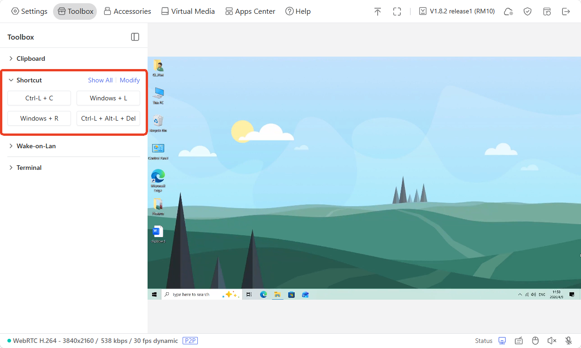Unmute the speaker in the status bar
Screen dimensions: 581x348
pyautogui.click(x=552, y=341)
